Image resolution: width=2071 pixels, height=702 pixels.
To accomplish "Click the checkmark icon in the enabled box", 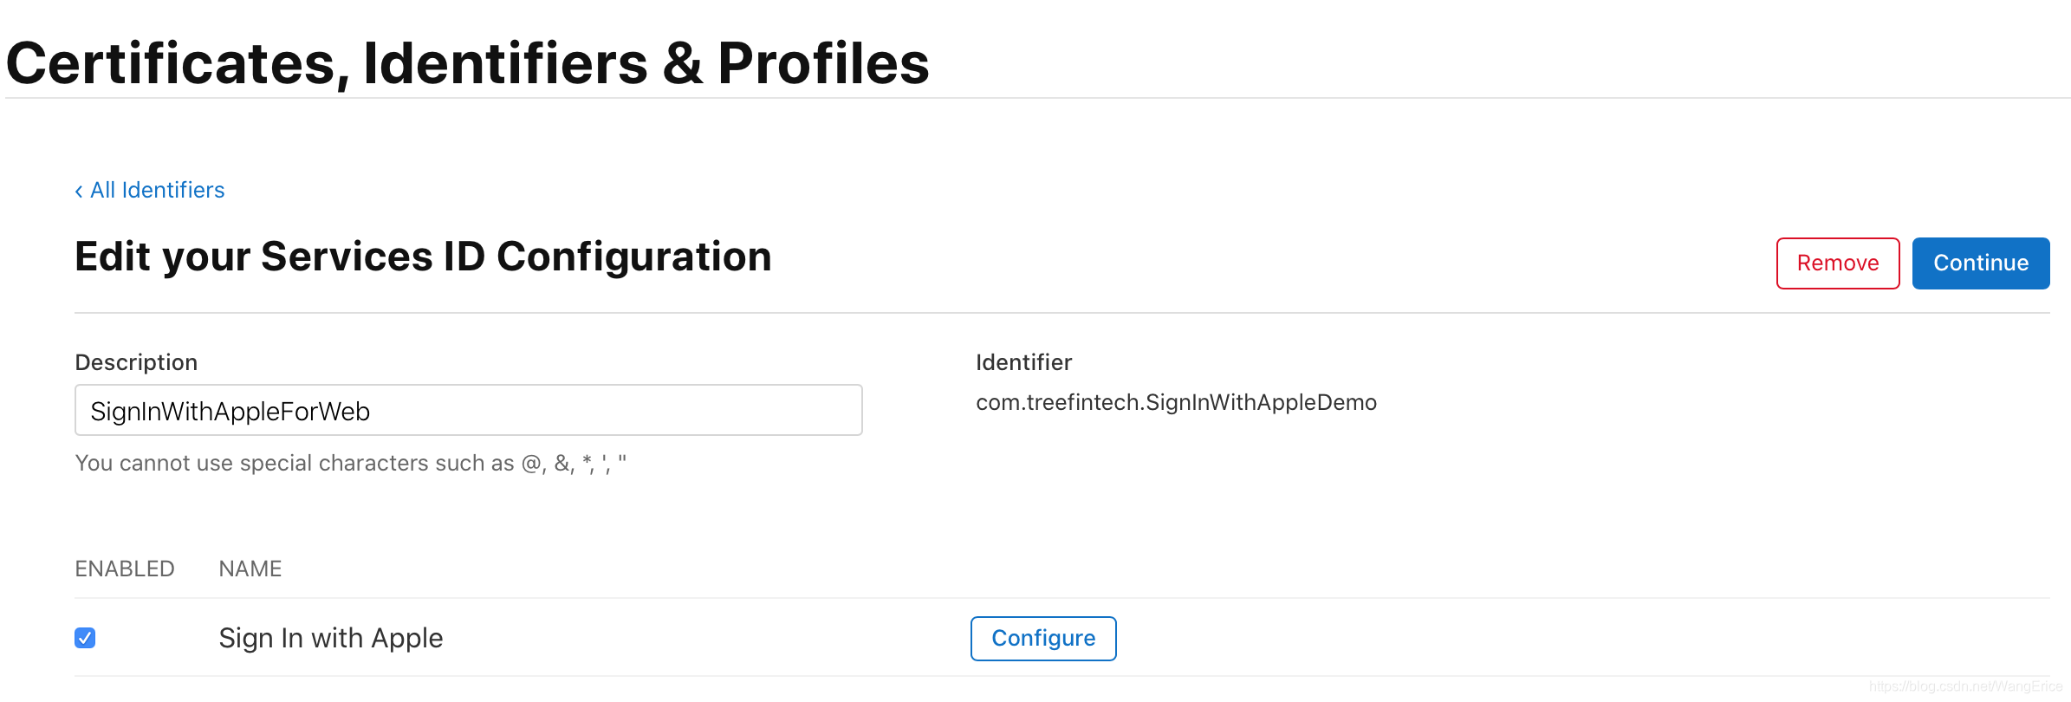I will coord(85,638).
